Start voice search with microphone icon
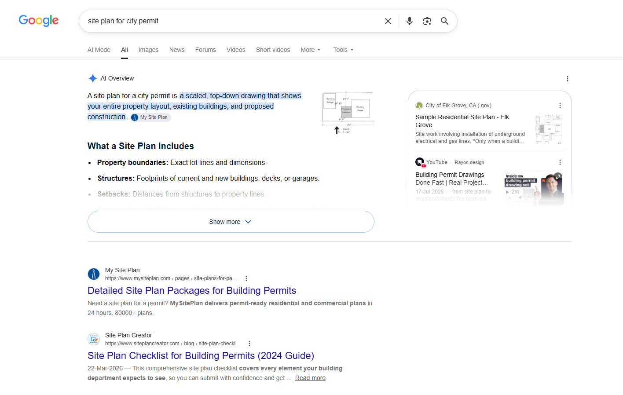 (x=410, y=21)
